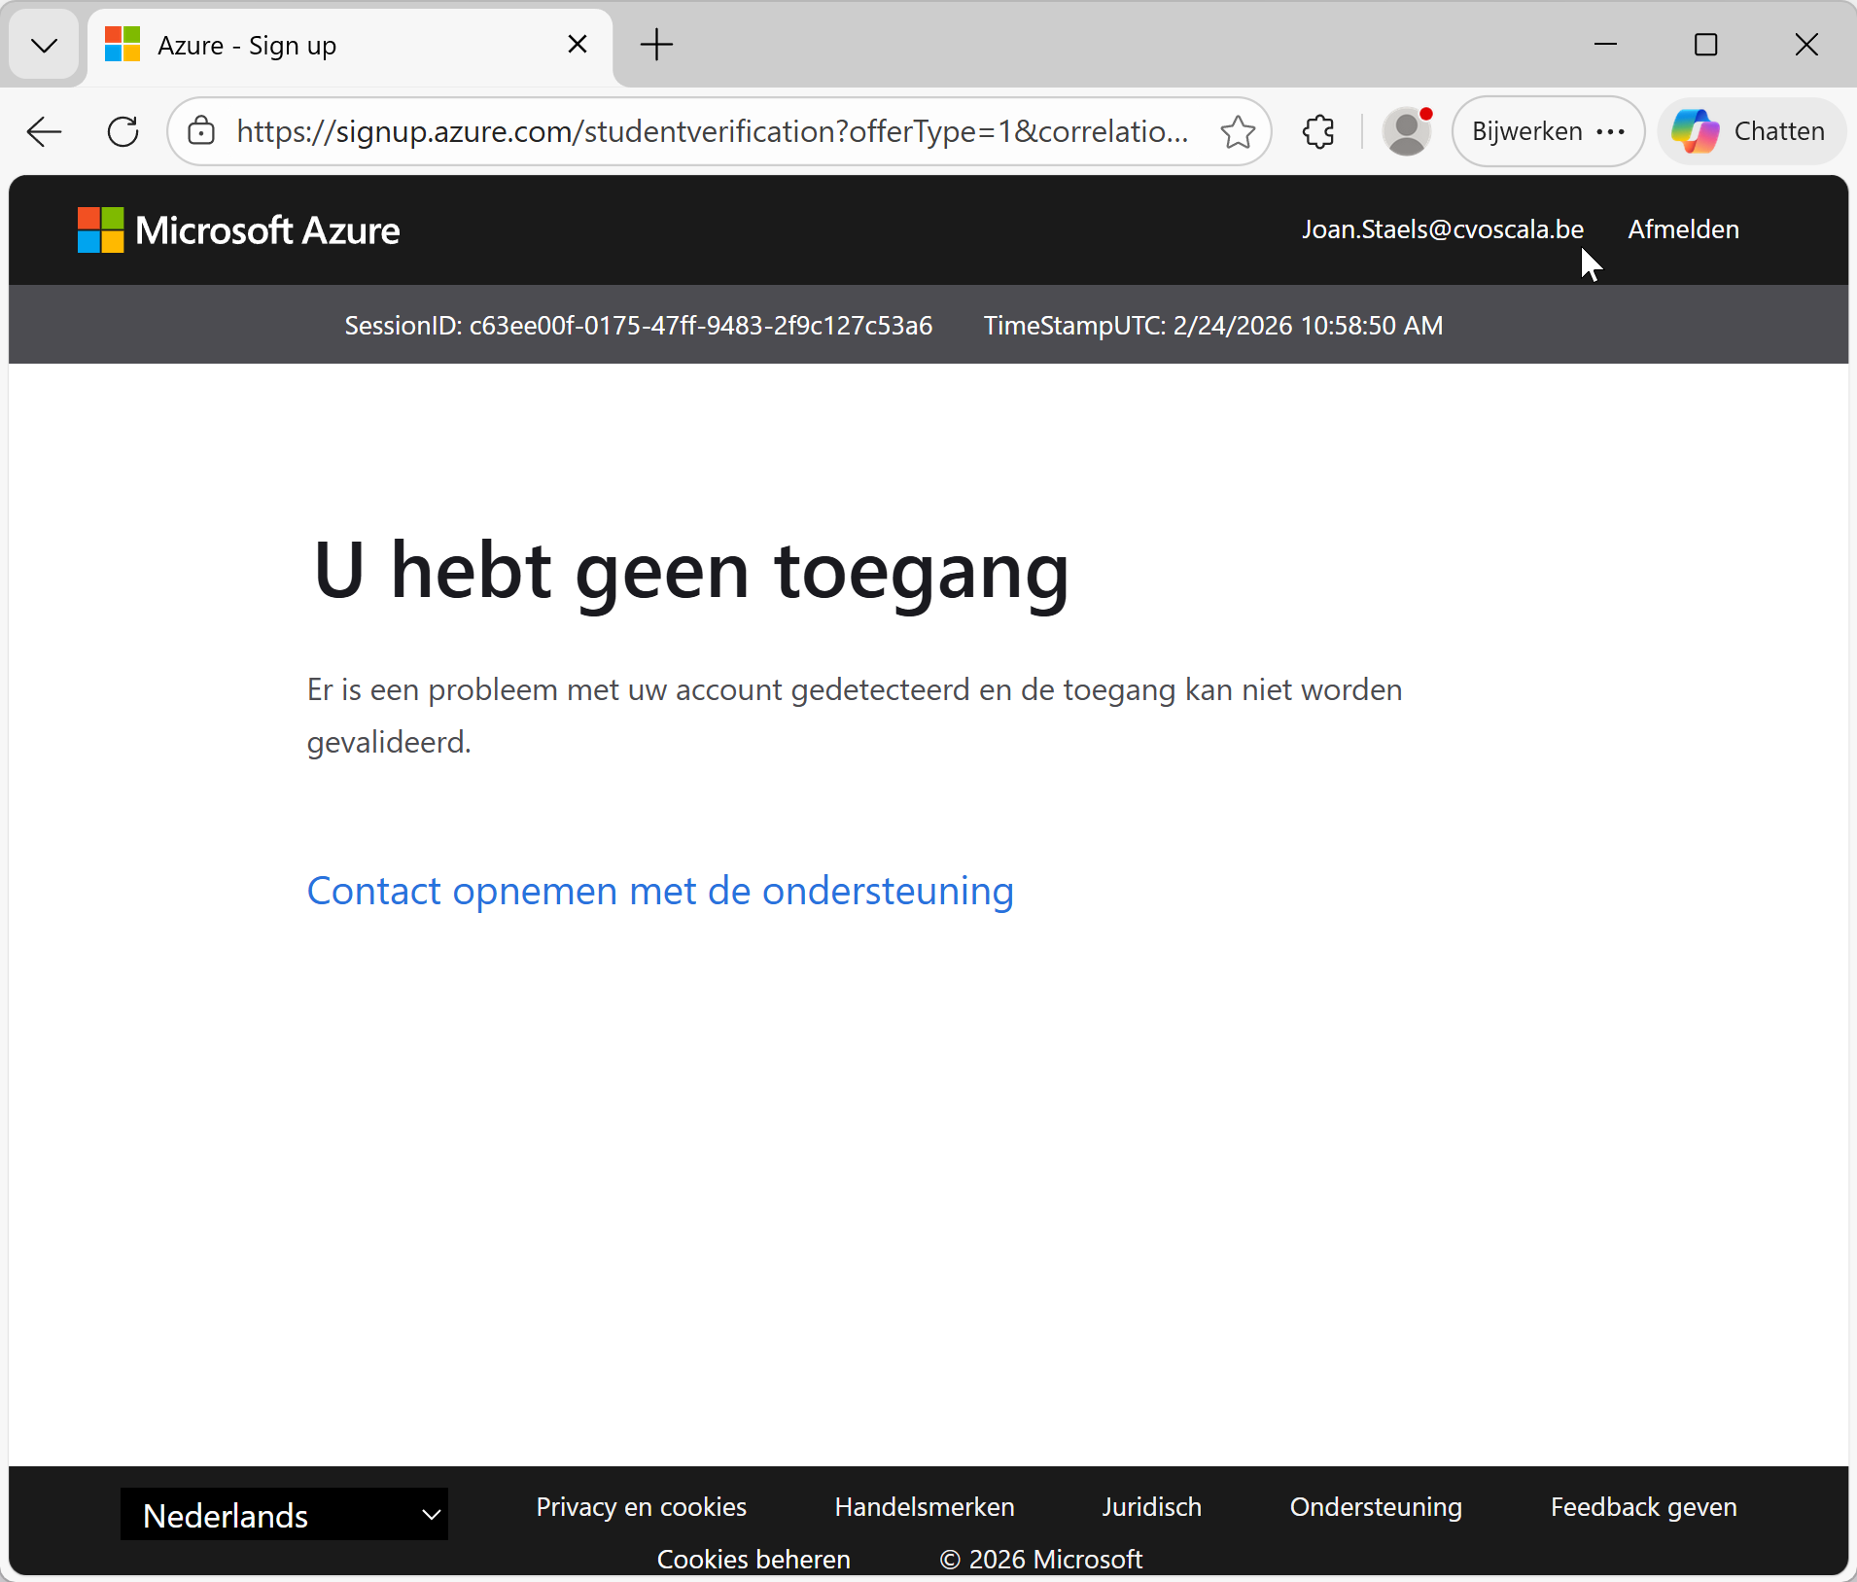Maximize the browser window
The image size is (1857, 1582).
1706,45
